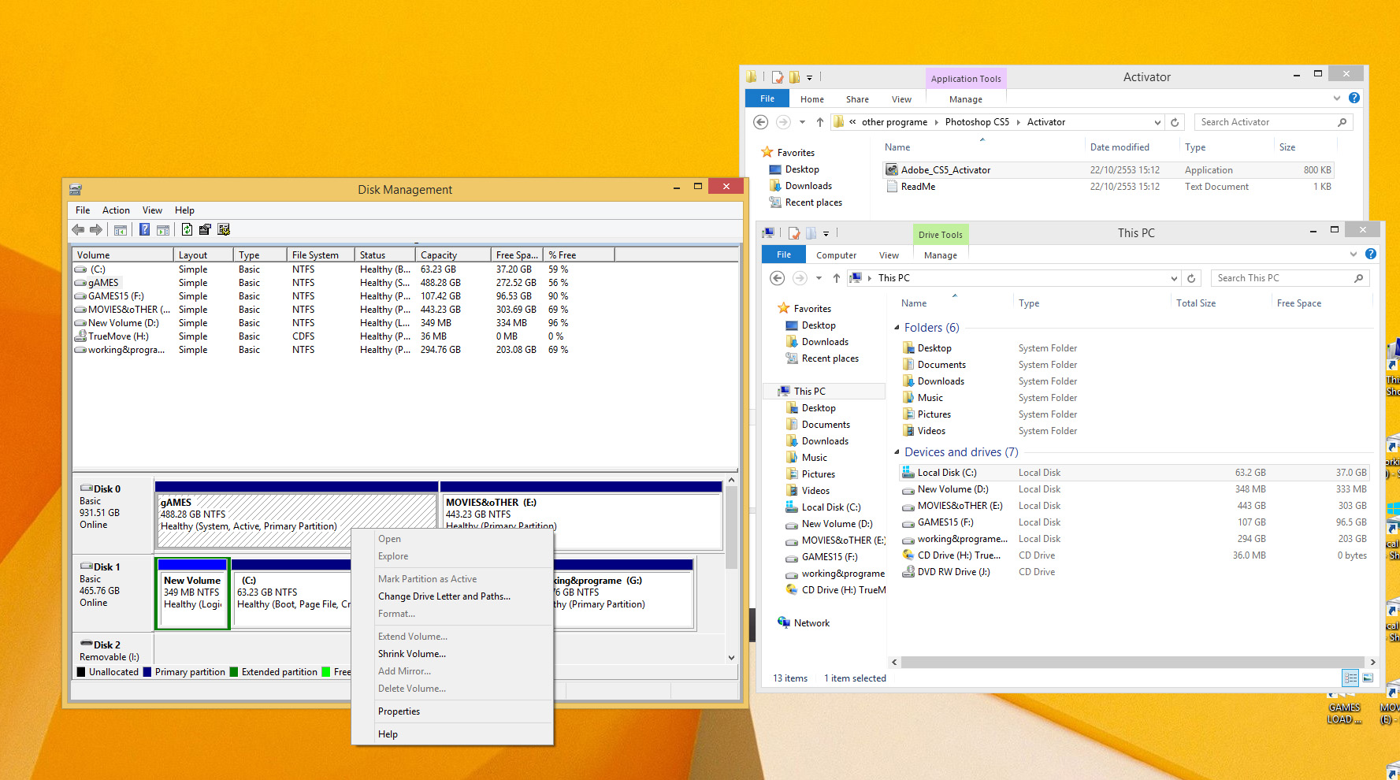Open the Action menu in Disk Management
Image resolution: width=1400 pixels, height=780 pixels.
pos(116,210)
